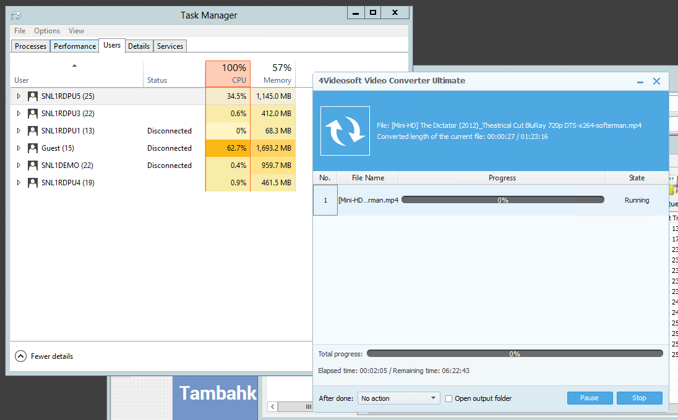Minimize the Task Manager window
The height and width of the screenshot is (420, 678).
pyautogui.click(x=356, y=12)
